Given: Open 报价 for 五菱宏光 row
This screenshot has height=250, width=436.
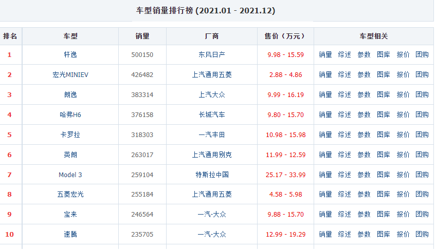Looking at the screenshot, I should (403, 194).
